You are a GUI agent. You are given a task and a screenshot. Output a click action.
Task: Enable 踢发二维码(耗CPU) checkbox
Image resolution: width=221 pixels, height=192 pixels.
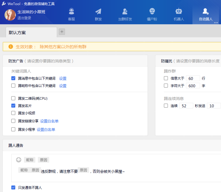(13, 98)
